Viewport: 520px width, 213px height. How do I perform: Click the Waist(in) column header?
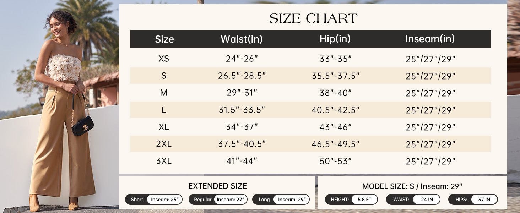point(242,39)
